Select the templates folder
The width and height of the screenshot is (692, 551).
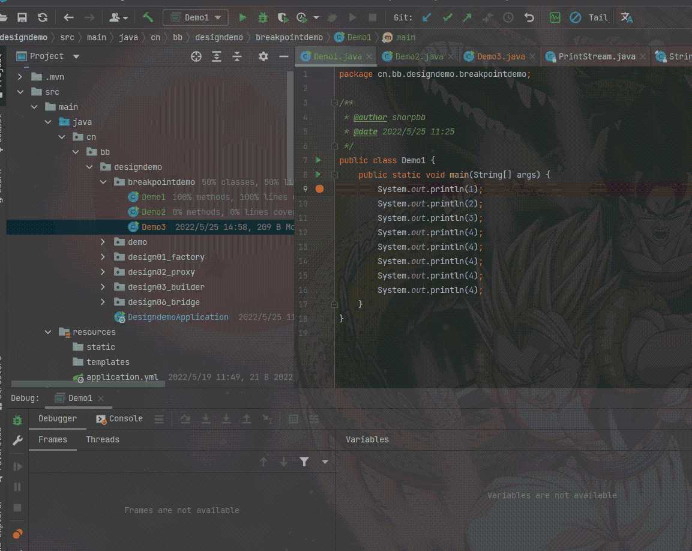tap(107, 362)
